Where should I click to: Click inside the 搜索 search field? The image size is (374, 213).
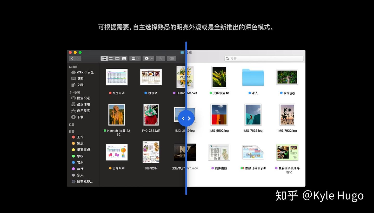pyautogui.click(x=264, y=58)
